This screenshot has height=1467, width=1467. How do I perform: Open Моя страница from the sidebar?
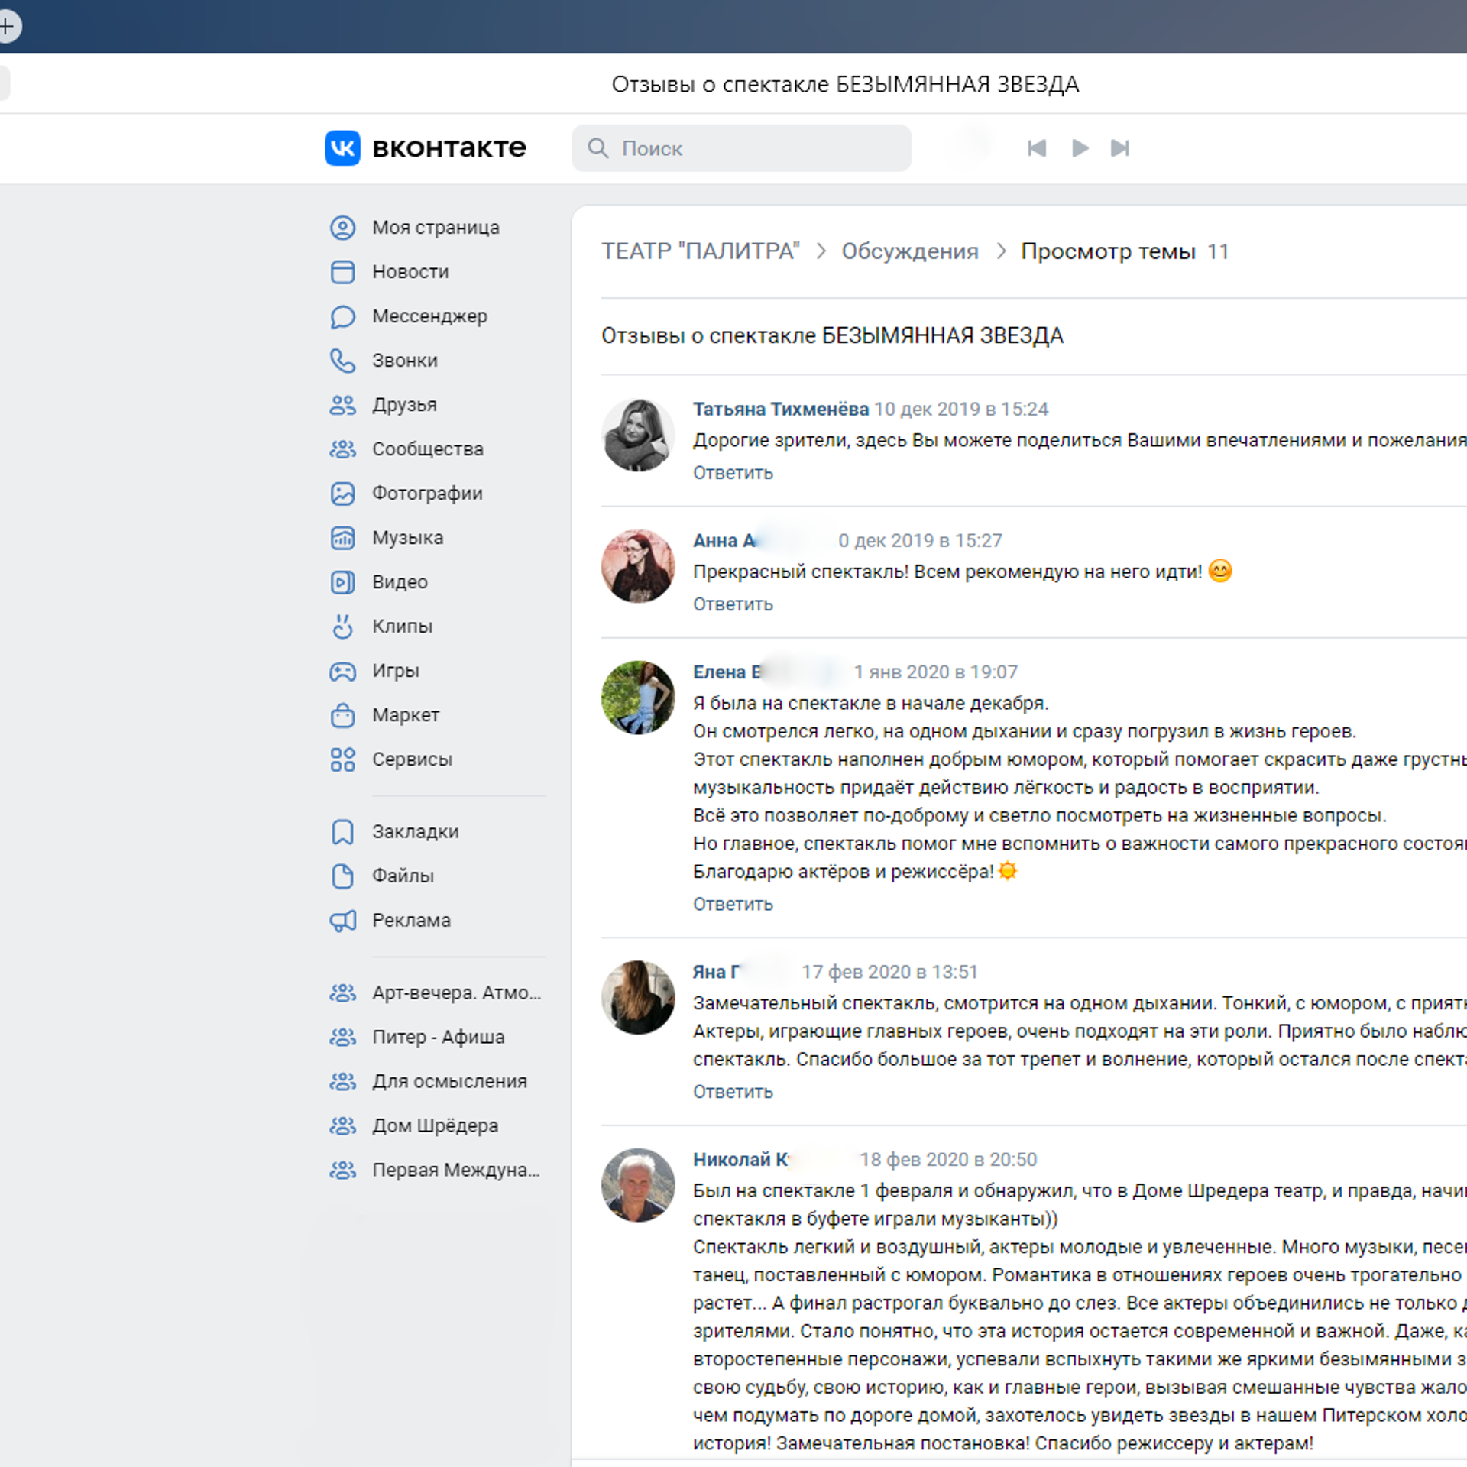(435, 227)
